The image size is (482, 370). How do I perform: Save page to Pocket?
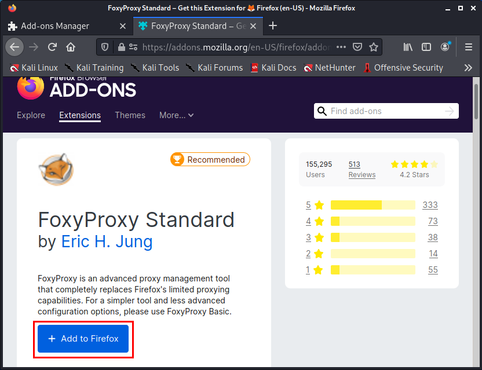[357, 47]
